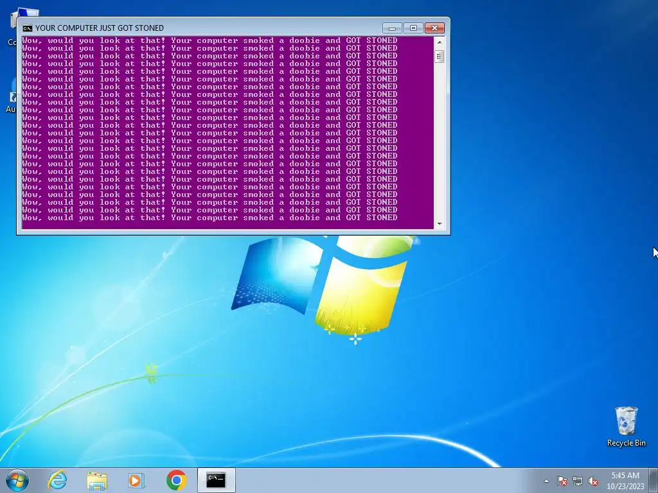Close the STONED console window
Viewport: 658px width, 493px height.
click(x=435, y=28)
